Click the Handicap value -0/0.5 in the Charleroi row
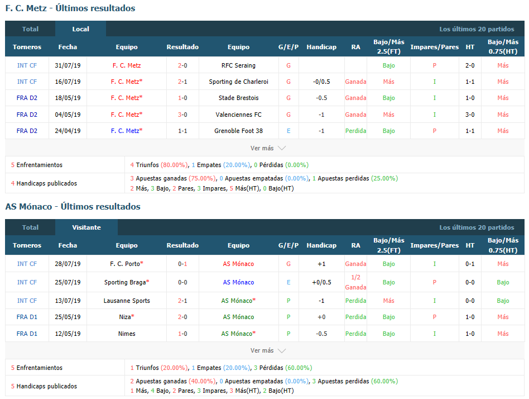529x399 pixels. [x=321, y=82]
